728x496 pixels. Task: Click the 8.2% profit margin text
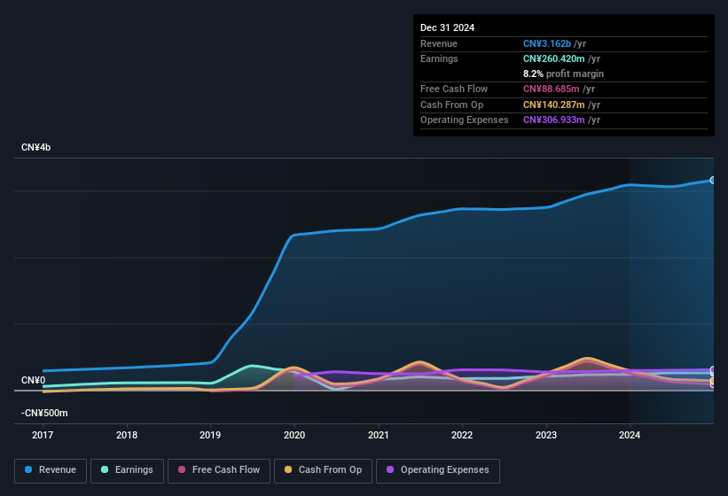click(563, 74)
